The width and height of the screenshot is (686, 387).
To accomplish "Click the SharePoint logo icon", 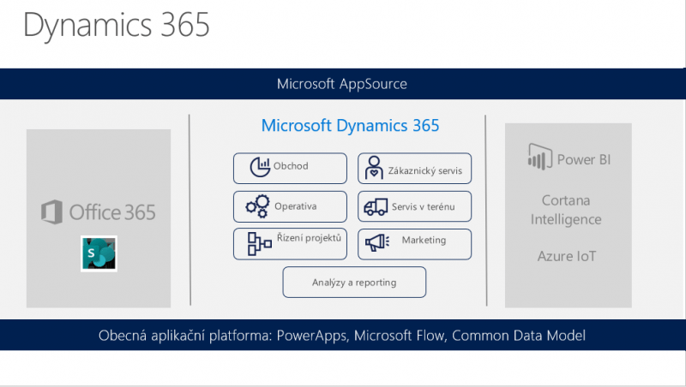I will coord(99,253).
